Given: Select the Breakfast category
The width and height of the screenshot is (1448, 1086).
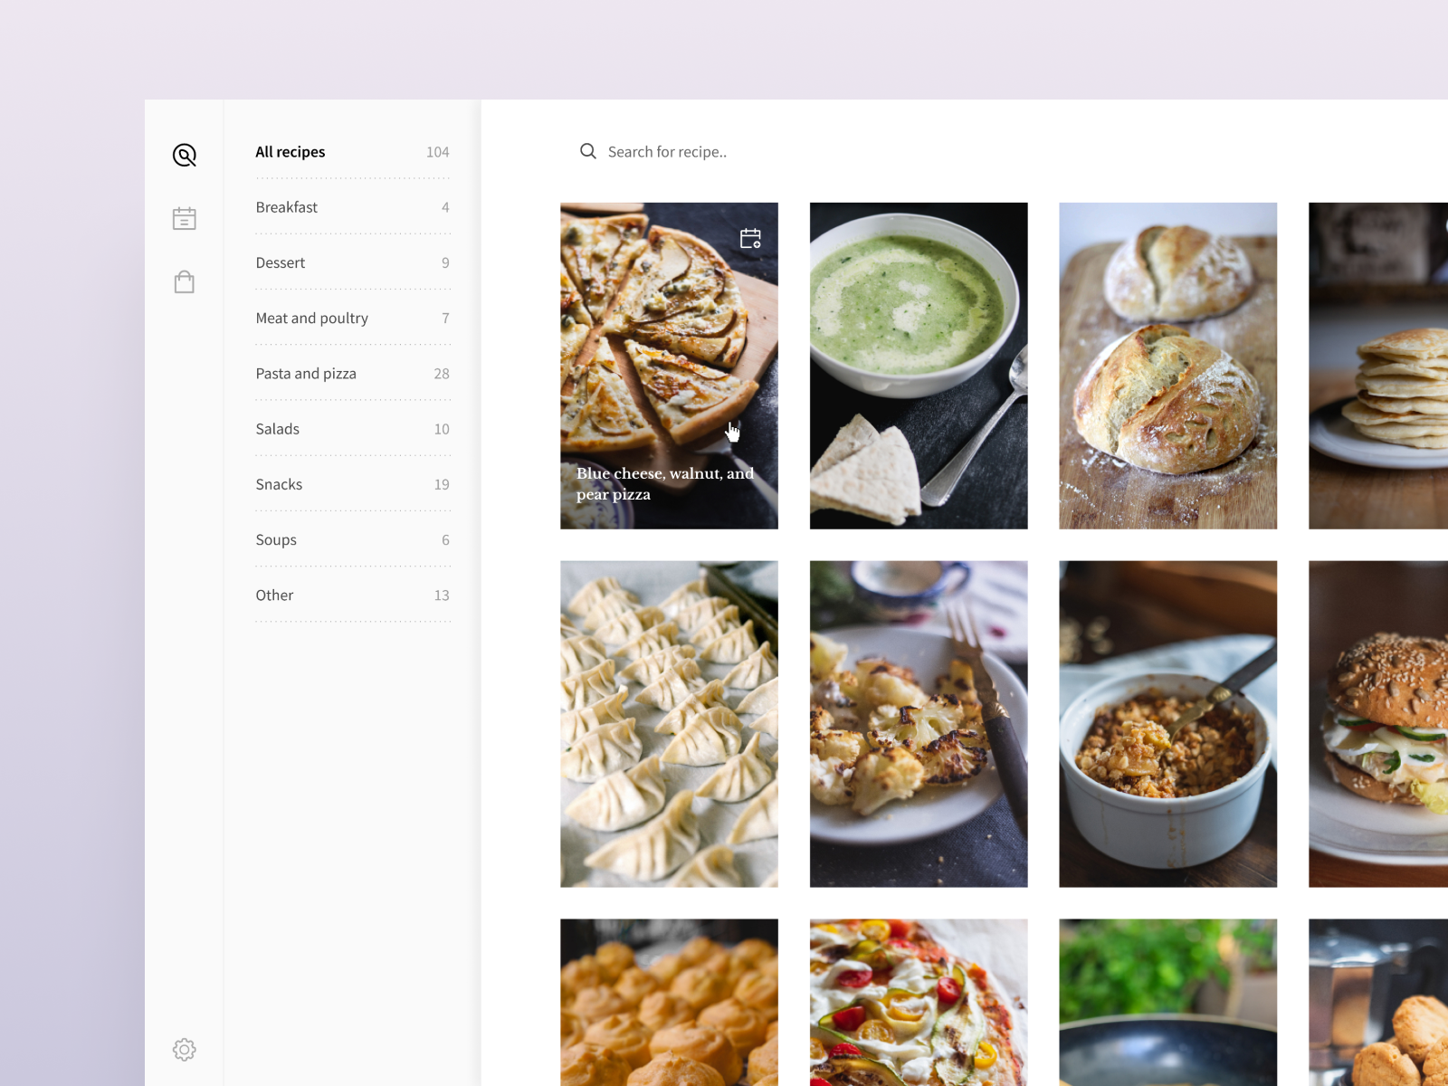Looking at the screenshot, I should pyautogui.click(x=353, y=207).
